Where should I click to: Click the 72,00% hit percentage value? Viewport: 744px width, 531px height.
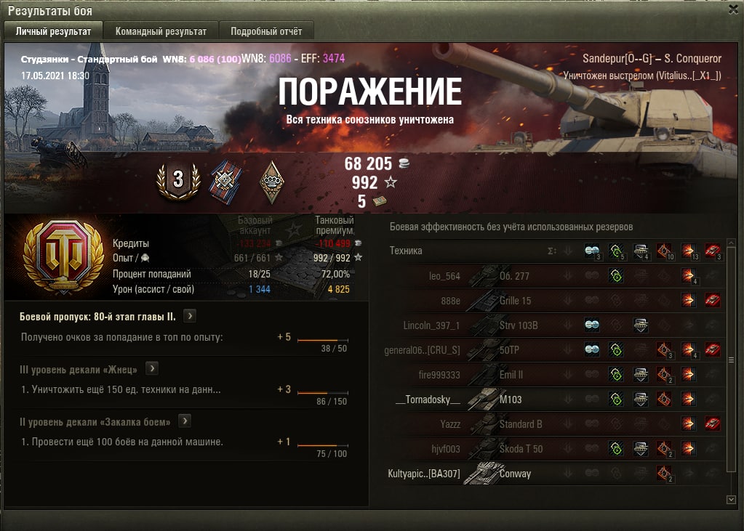coord(335,274)
